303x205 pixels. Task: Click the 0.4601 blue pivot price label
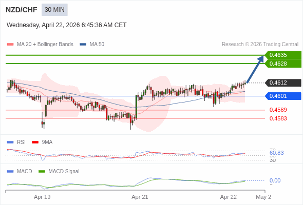click(x=283, y=96)
